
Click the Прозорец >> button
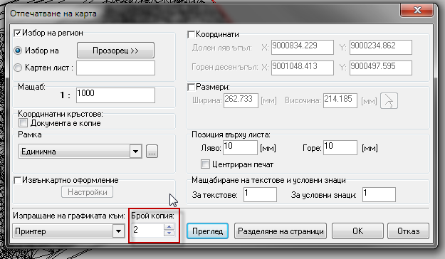(x=115, y=51)
